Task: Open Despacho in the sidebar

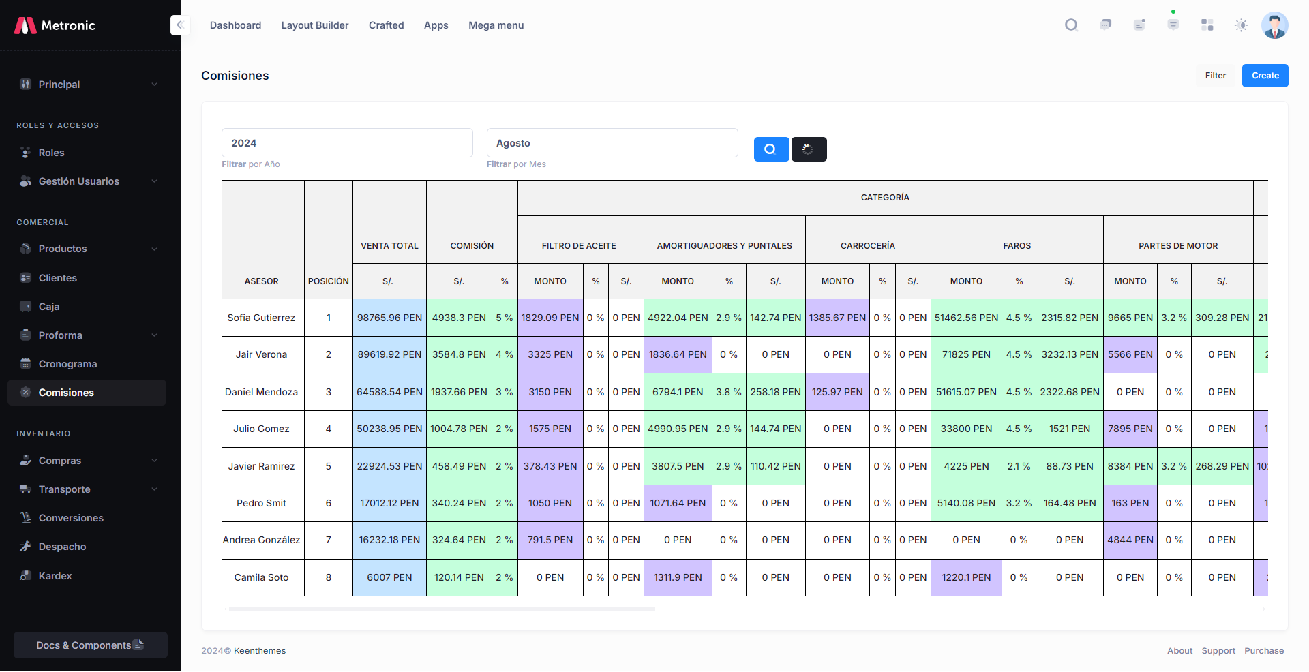Action: click(x=62, y=547)
